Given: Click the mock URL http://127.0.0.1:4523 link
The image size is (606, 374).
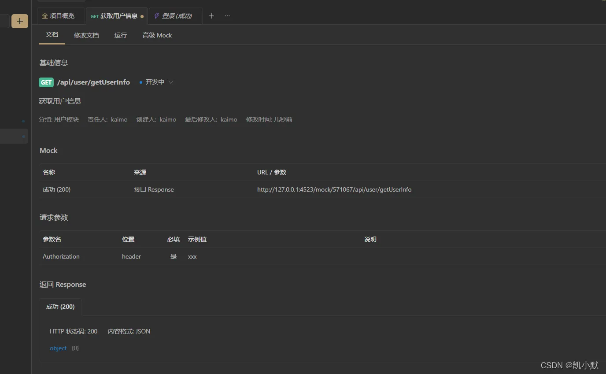Looking at the screenshot, I should click(x=334, y=189).
